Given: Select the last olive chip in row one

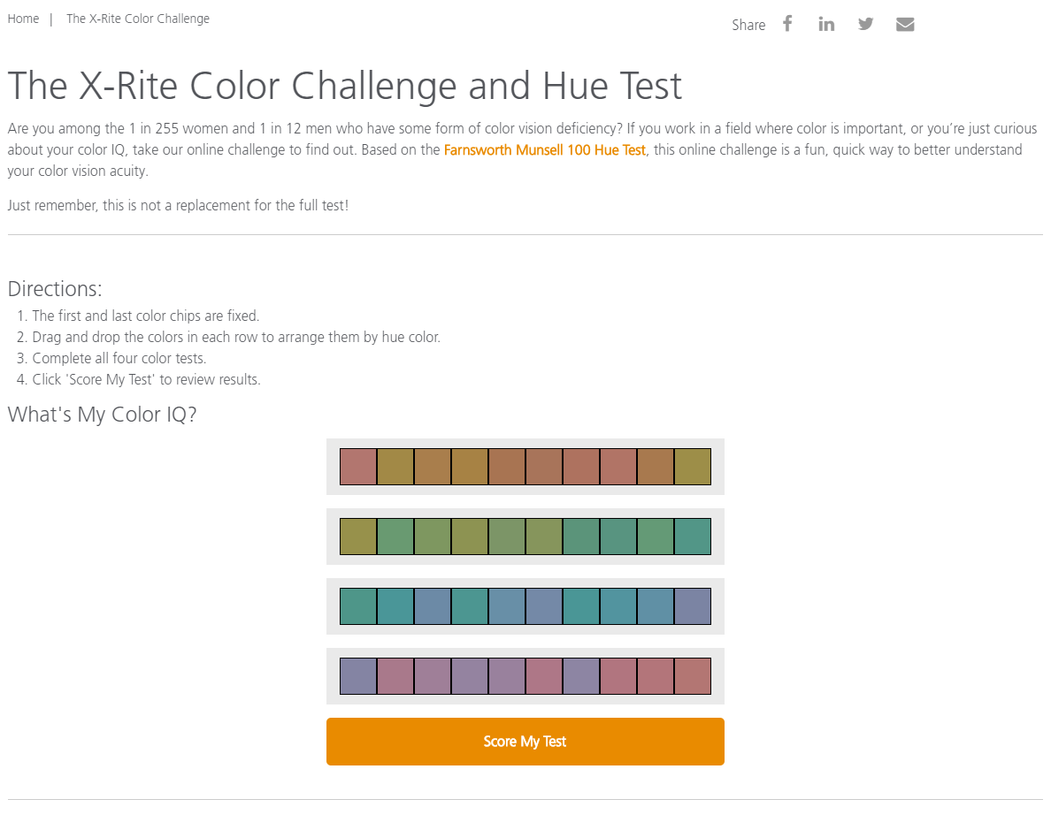Looking at the screenshot, I should coord(693,467).
